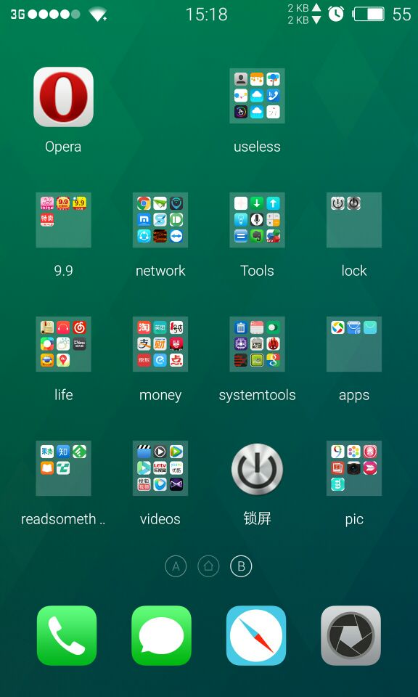The height and width of the screenshot is (697, 418).
Task: Open the money folder
Action: [x=160, y=344]
